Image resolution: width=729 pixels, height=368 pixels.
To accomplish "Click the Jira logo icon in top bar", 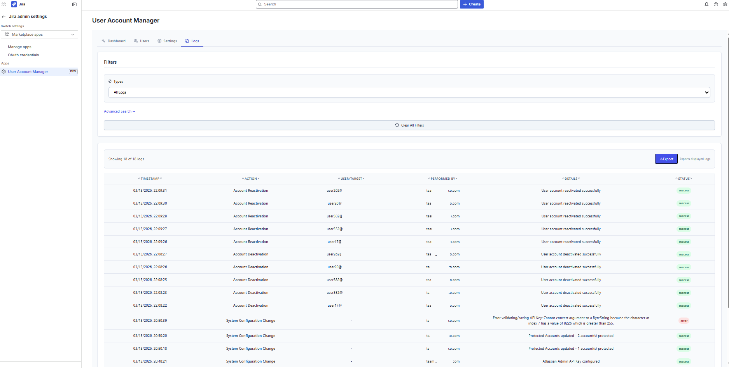I will coord(13,4).
